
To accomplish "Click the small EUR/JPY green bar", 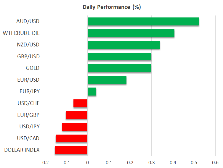I will (92, 92).
